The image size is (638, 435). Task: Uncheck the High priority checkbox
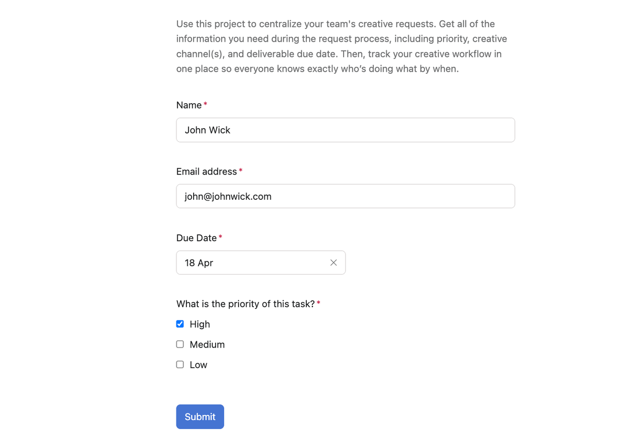(180, 324)
